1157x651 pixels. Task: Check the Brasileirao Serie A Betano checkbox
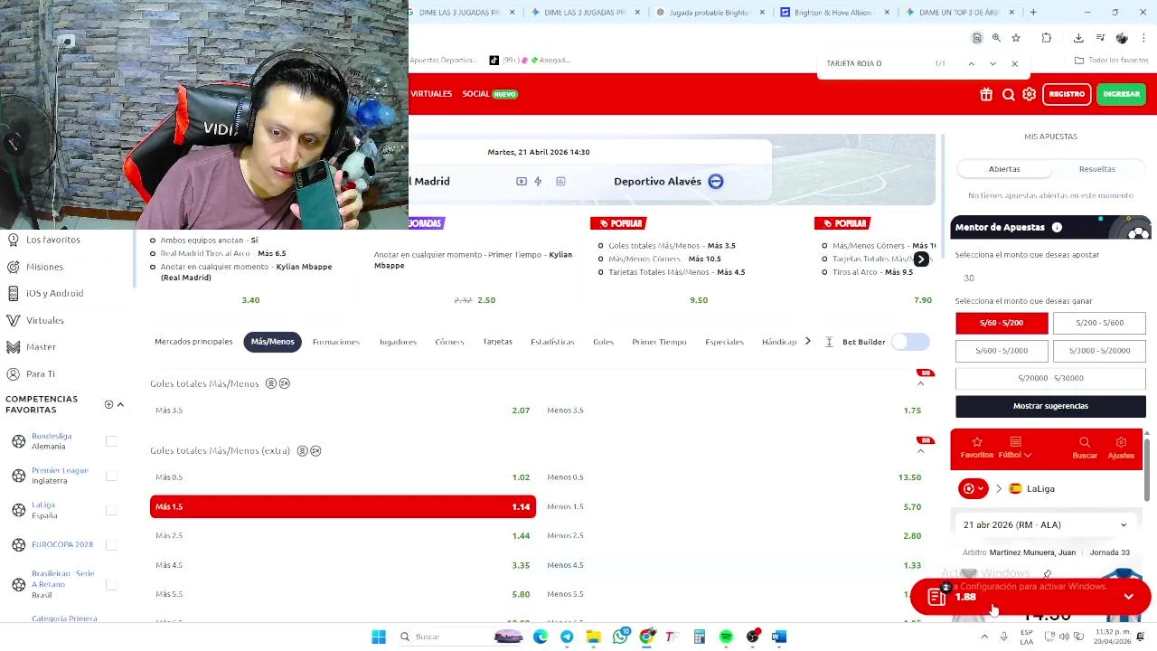pyautogui.click(x=111, y=584)
